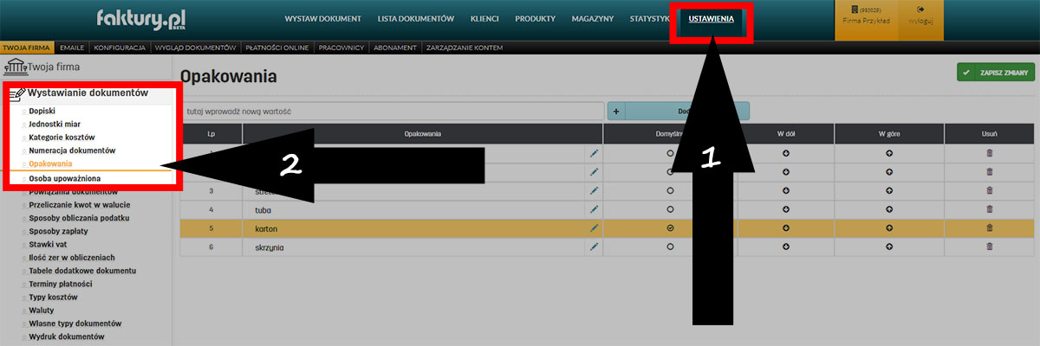The width and height of the screenshot is (1040, 346).
Task: Delete row 3 using its trash icon
Action: 990,189
